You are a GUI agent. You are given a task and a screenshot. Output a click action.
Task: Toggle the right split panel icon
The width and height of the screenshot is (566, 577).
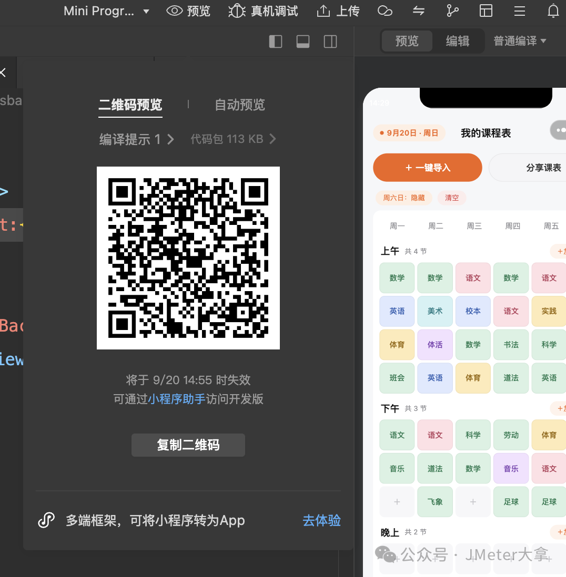click(330, 41)
